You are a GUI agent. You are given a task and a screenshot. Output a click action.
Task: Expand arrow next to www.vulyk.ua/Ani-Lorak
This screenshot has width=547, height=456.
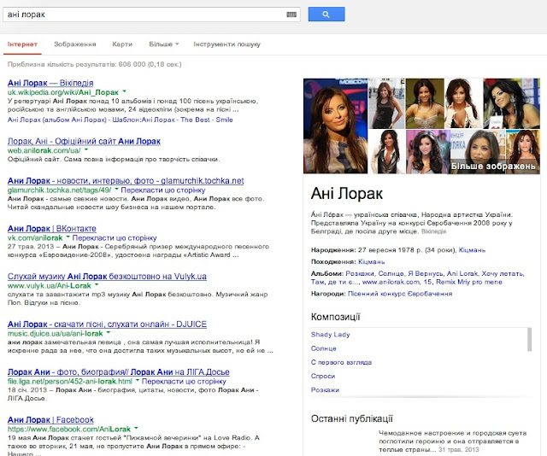pyautogui.click(x=97, y=285)
